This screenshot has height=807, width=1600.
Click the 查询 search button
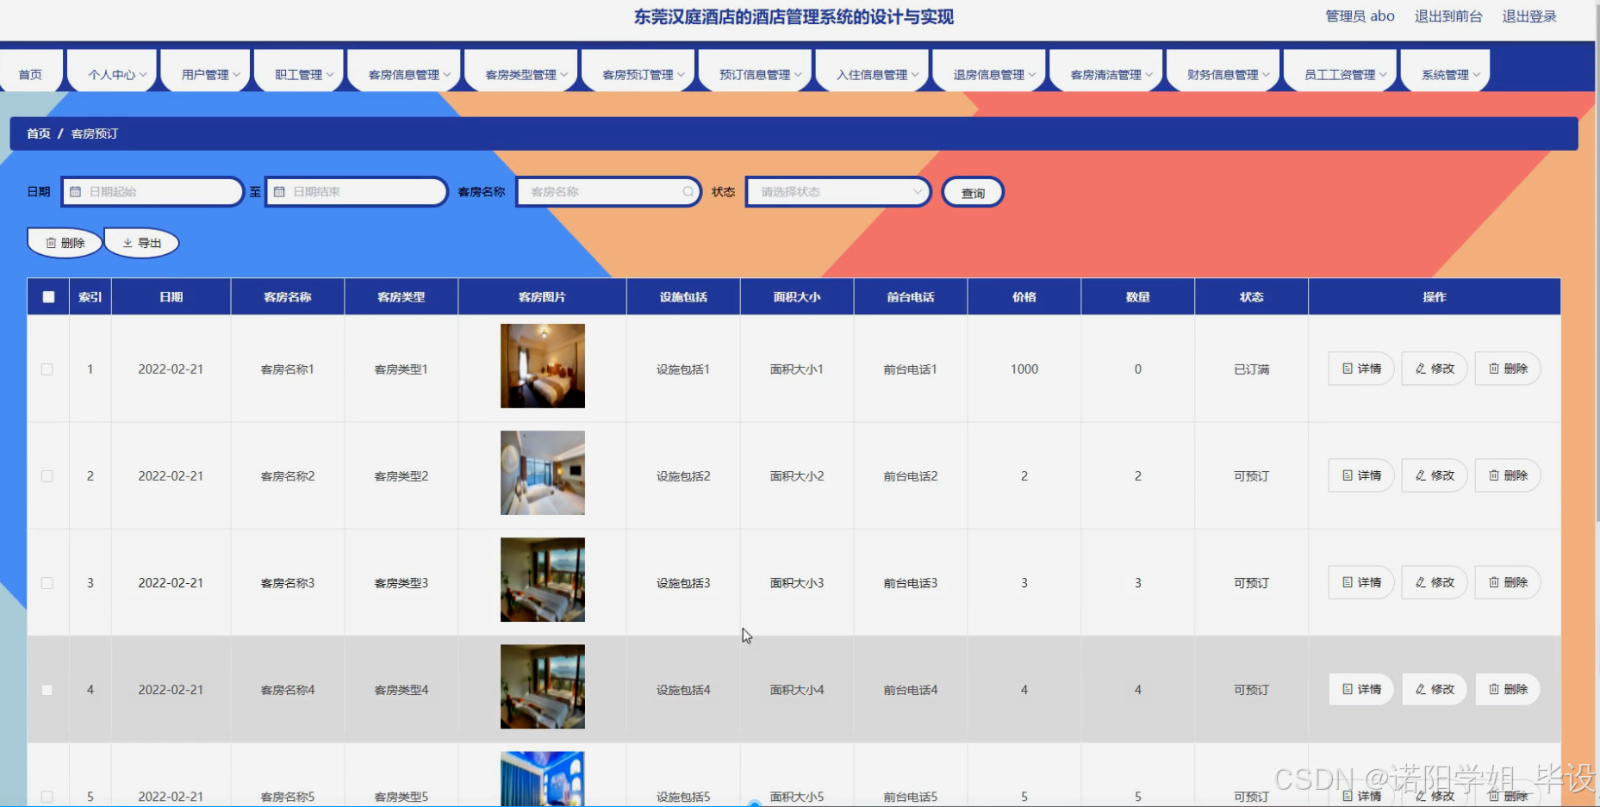[973, 193]
